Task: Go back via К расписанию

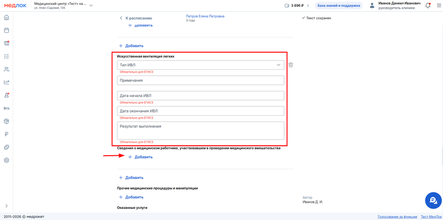Action: click(136, 18)
